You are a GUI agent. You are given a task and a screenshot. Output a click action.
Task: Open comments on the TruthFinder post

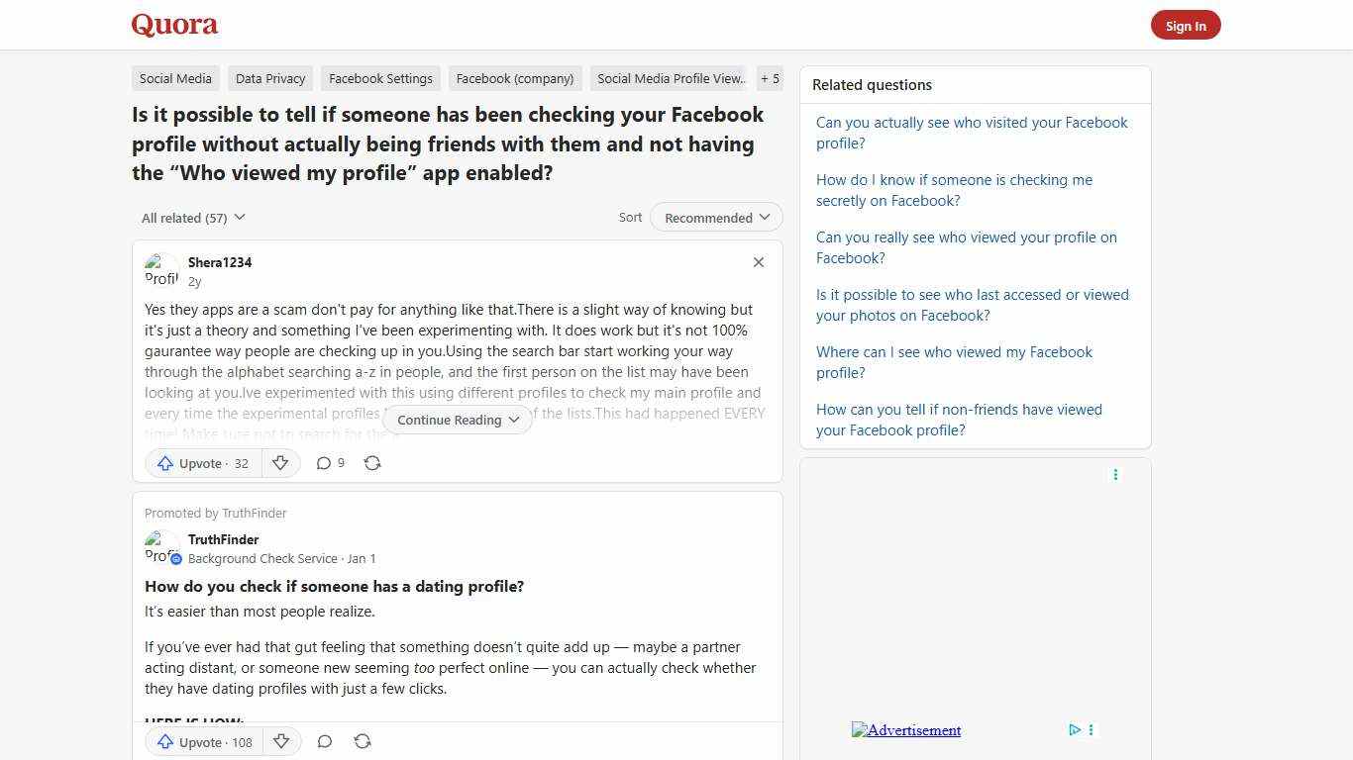(324, 741)
